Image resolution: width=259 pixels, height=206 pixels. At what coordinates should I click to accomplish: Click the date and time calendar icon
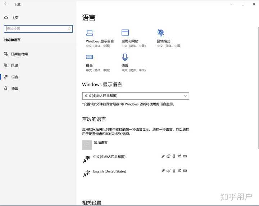click(6, 54)
